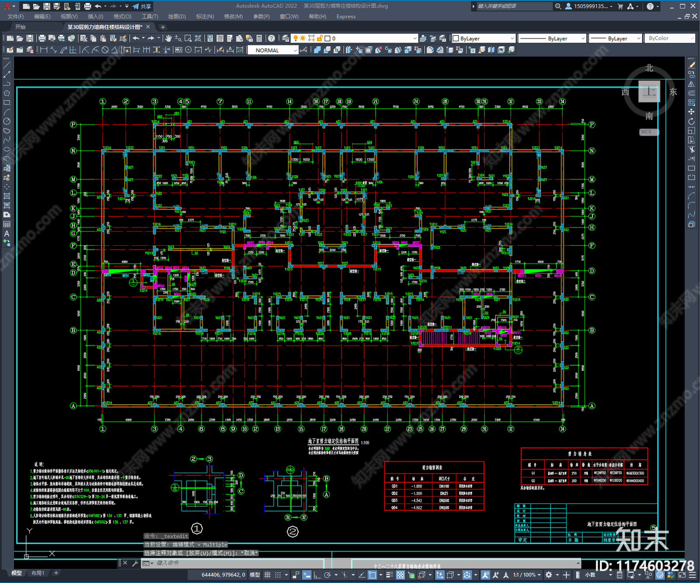Switch to the 布局1 layout tab

pyautogui.click(x=38, y=573)
